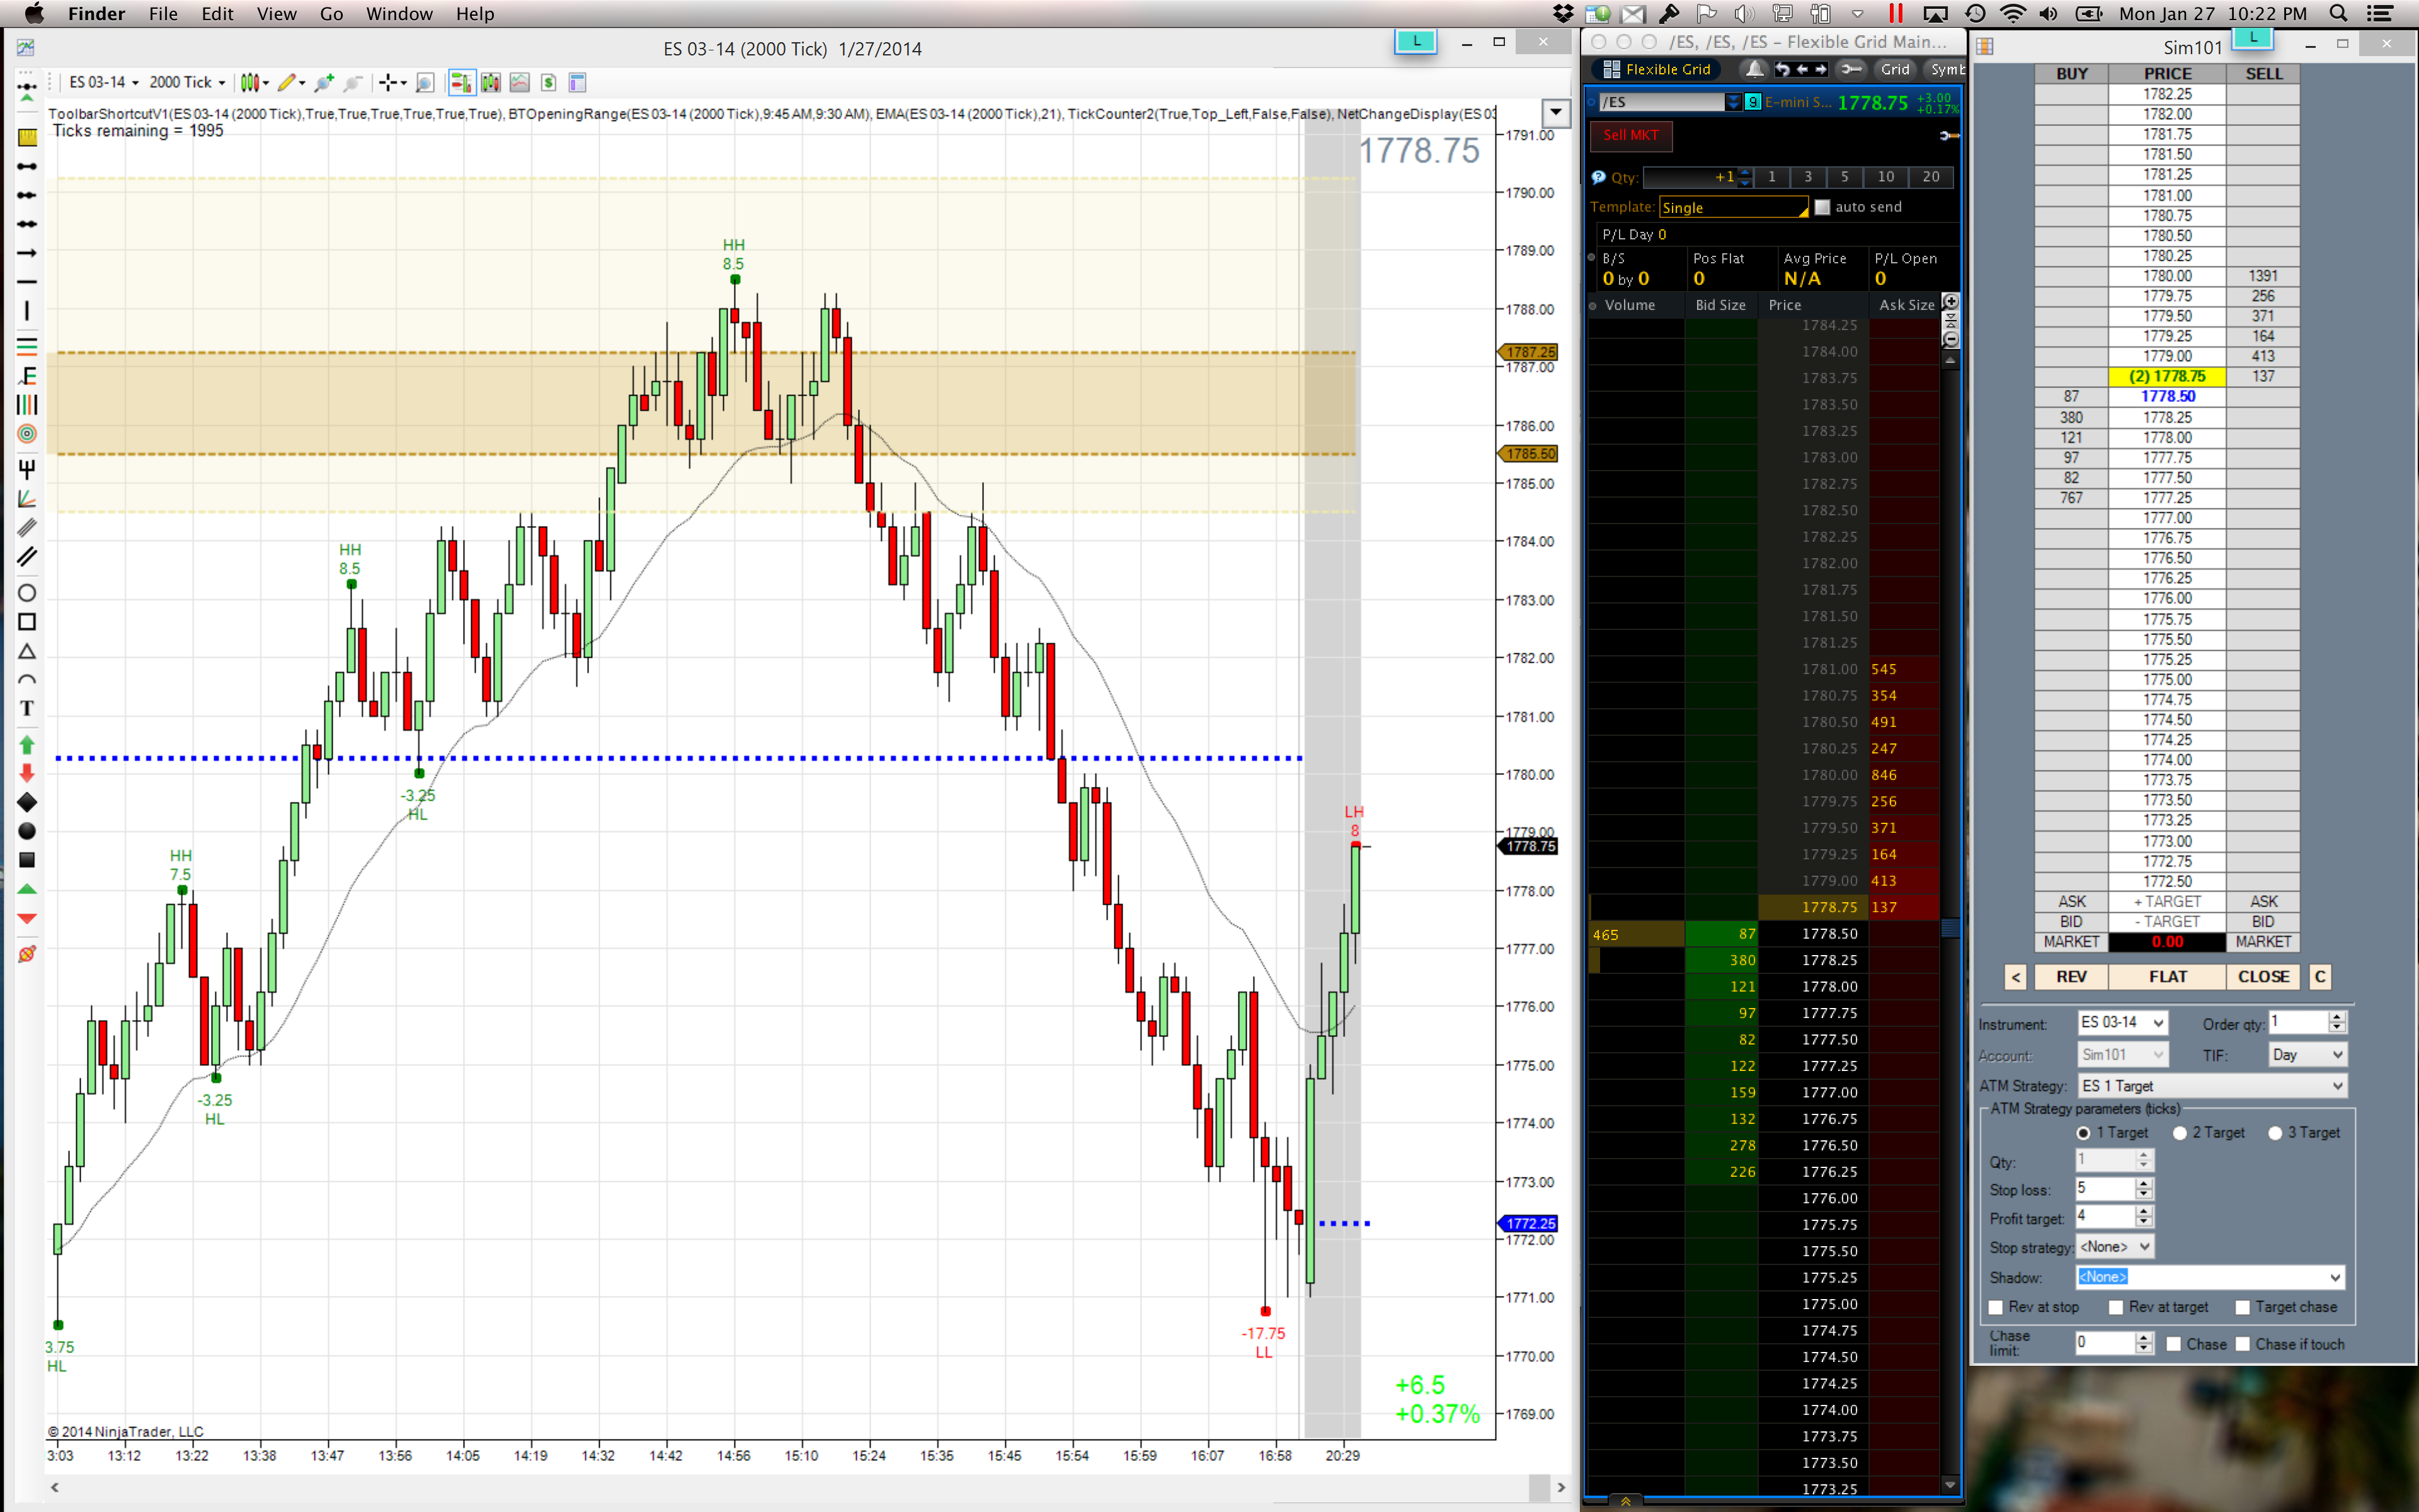Open the Help menu

pos(475,14)
